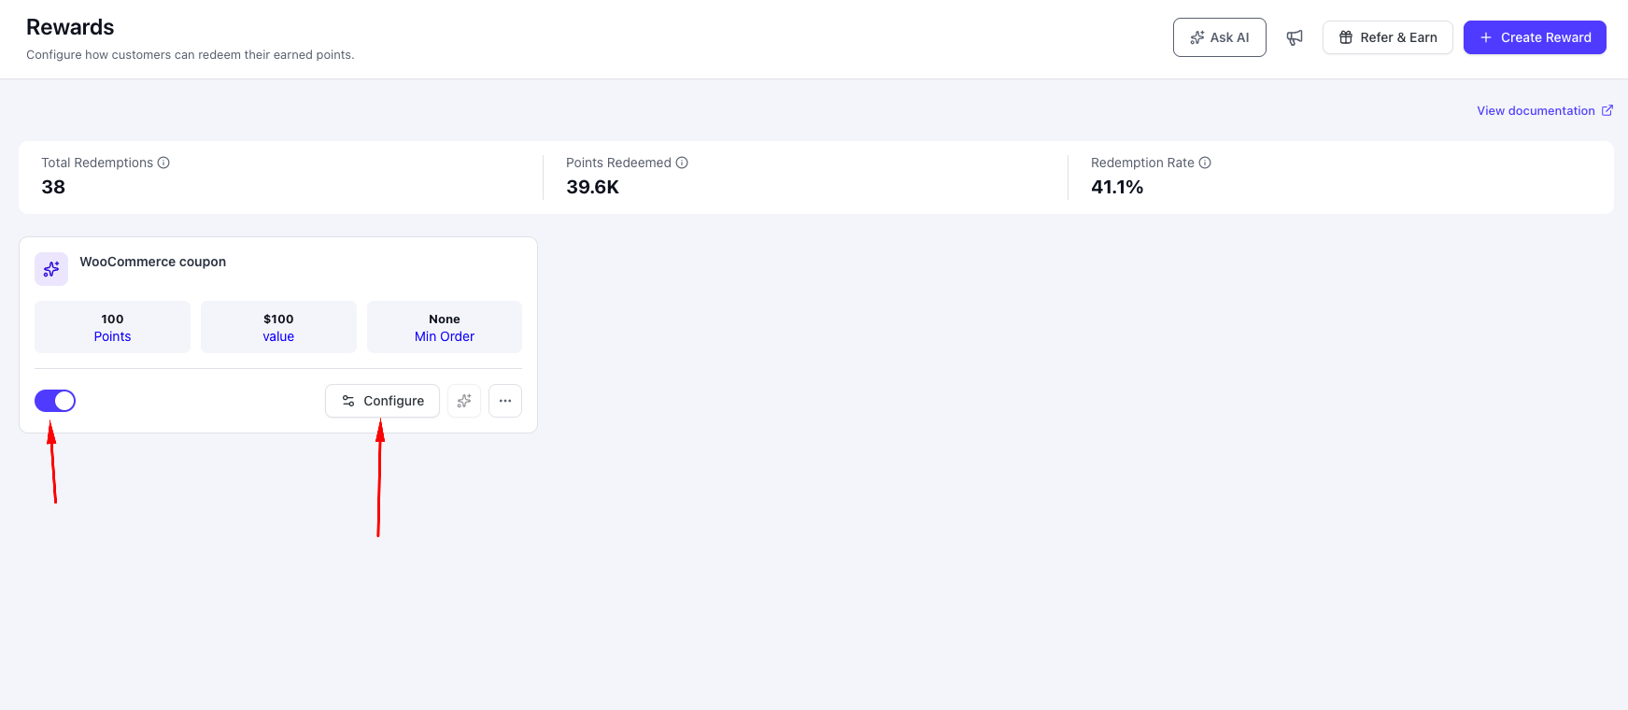This screenshot has width=1628, height=710.
Task: Open the three-dots more options menu
Action: tap(505, 401)
